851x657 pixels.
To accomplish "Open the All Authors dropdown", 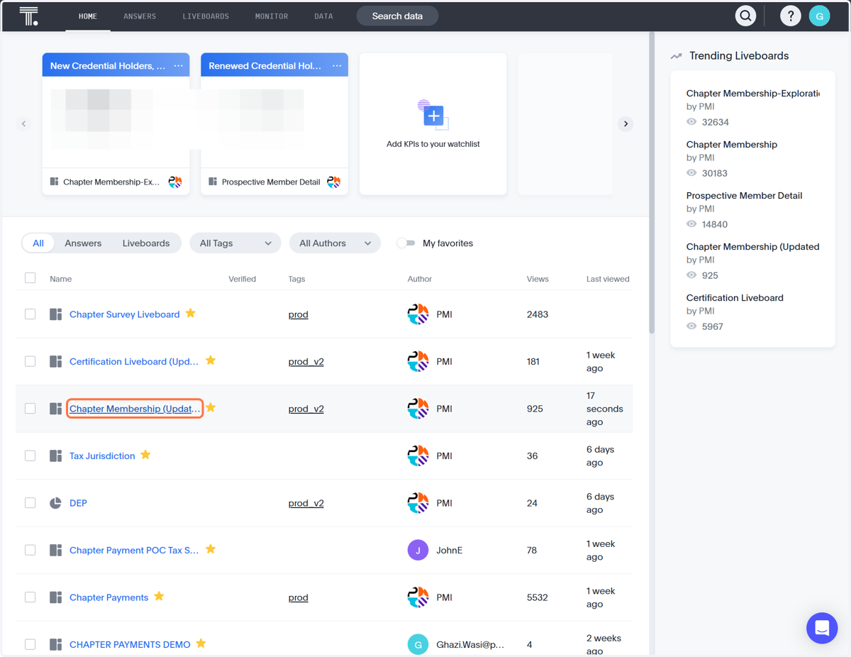I will click(x=335, y=243).
